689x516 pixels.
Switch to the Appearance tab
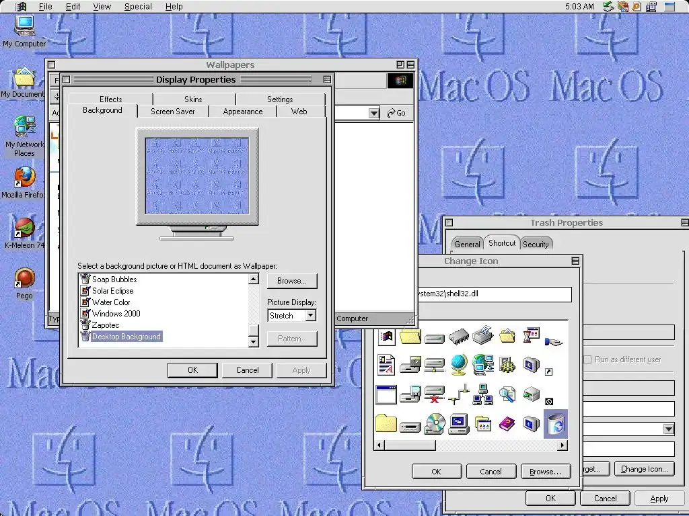click(242, 112)
